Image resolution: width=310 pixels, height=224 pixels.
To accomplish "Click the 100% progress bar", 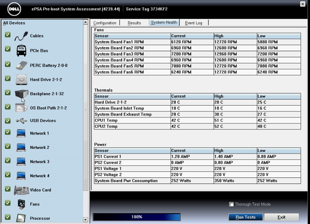I will click(137, 217).
